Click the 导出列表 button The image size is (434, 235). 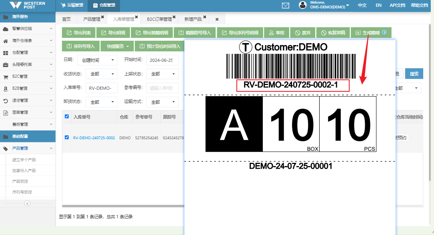tap(79, 33)
